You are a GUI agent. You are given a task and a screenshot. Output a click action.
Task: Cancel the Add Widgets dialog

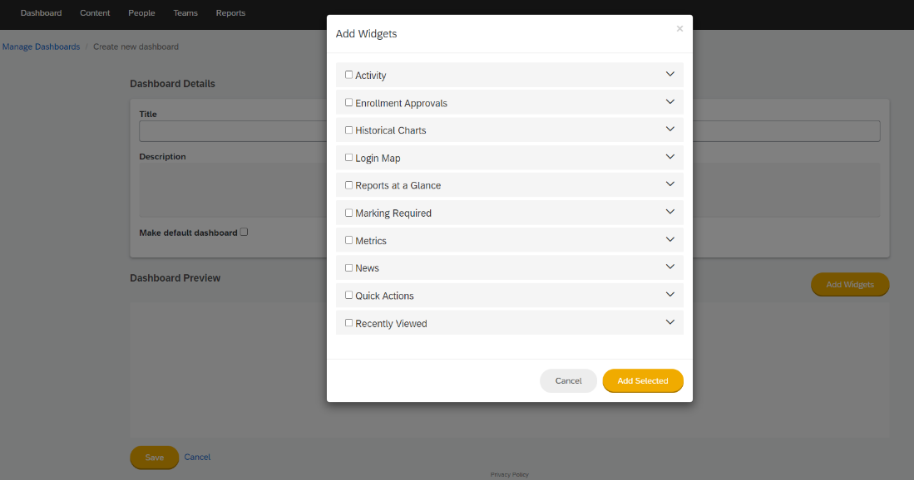[x=568, y=380]
